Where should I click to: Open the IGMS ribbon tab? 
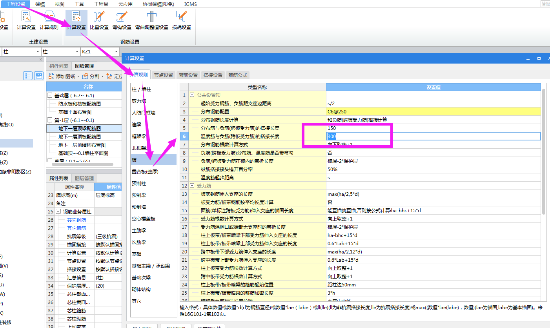[191, 4]
